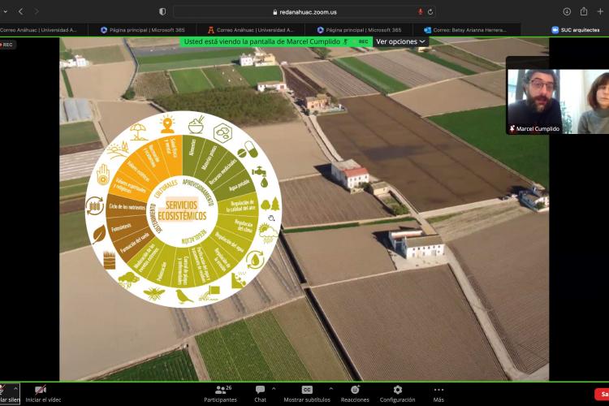Open the Configuración gear
This screenshot has width=609, height=406.
pos(397,394)
